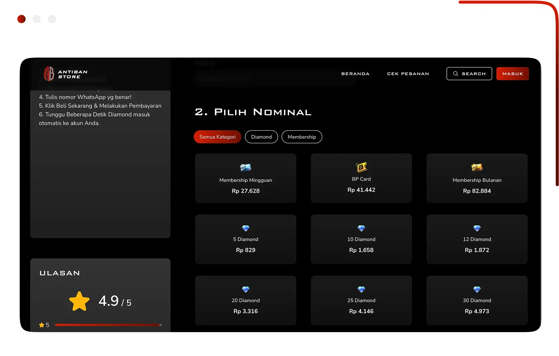Image resolution: width=559 pixels, height=356 pixels.
Task: Click the Membership Mingguan card icon
Action: point(246,167)
